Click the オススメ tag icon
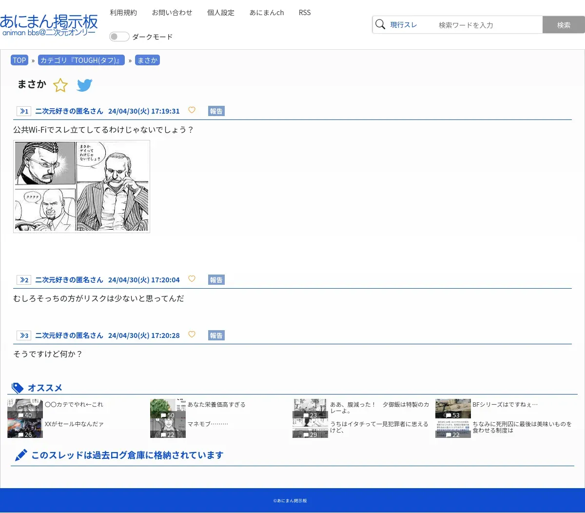The image size is (585, 513). [18, 388]
